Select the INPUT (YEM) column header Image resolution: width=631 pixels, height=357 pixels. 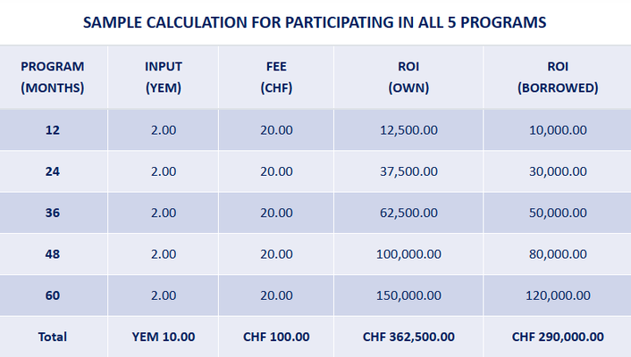coord(164,77)
